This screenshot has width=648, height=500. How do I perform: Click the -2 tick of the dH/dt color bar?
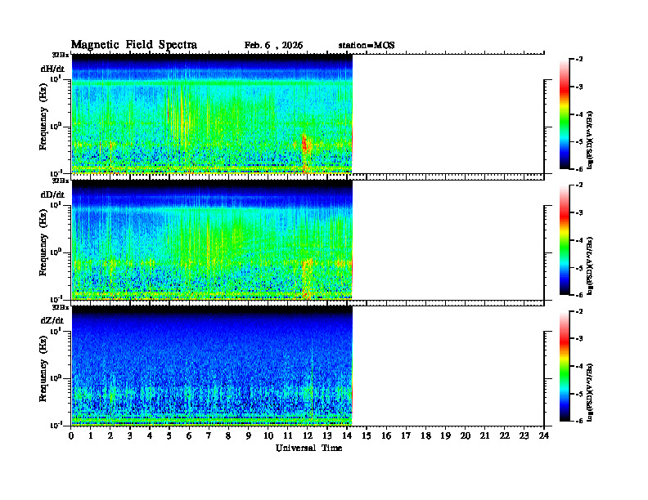tap(579, 60)
